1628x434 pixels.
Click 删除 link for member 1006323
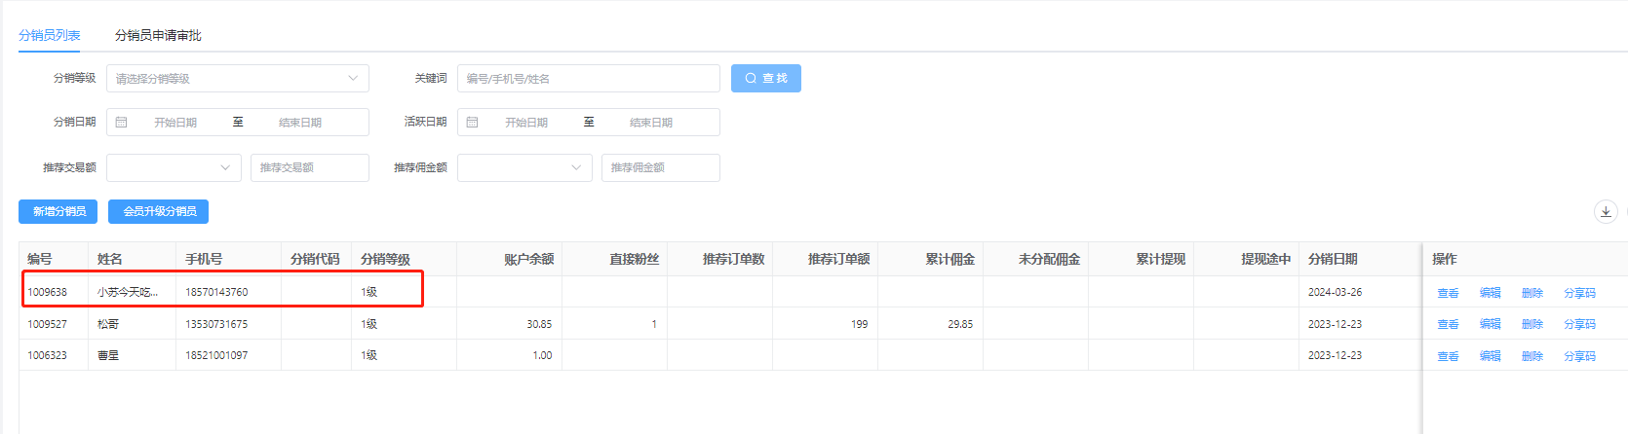[x=1531, y=356]
